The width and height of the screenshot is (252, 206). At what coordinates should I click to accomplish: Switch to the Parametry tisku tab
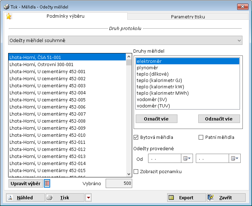click(188, 17)
